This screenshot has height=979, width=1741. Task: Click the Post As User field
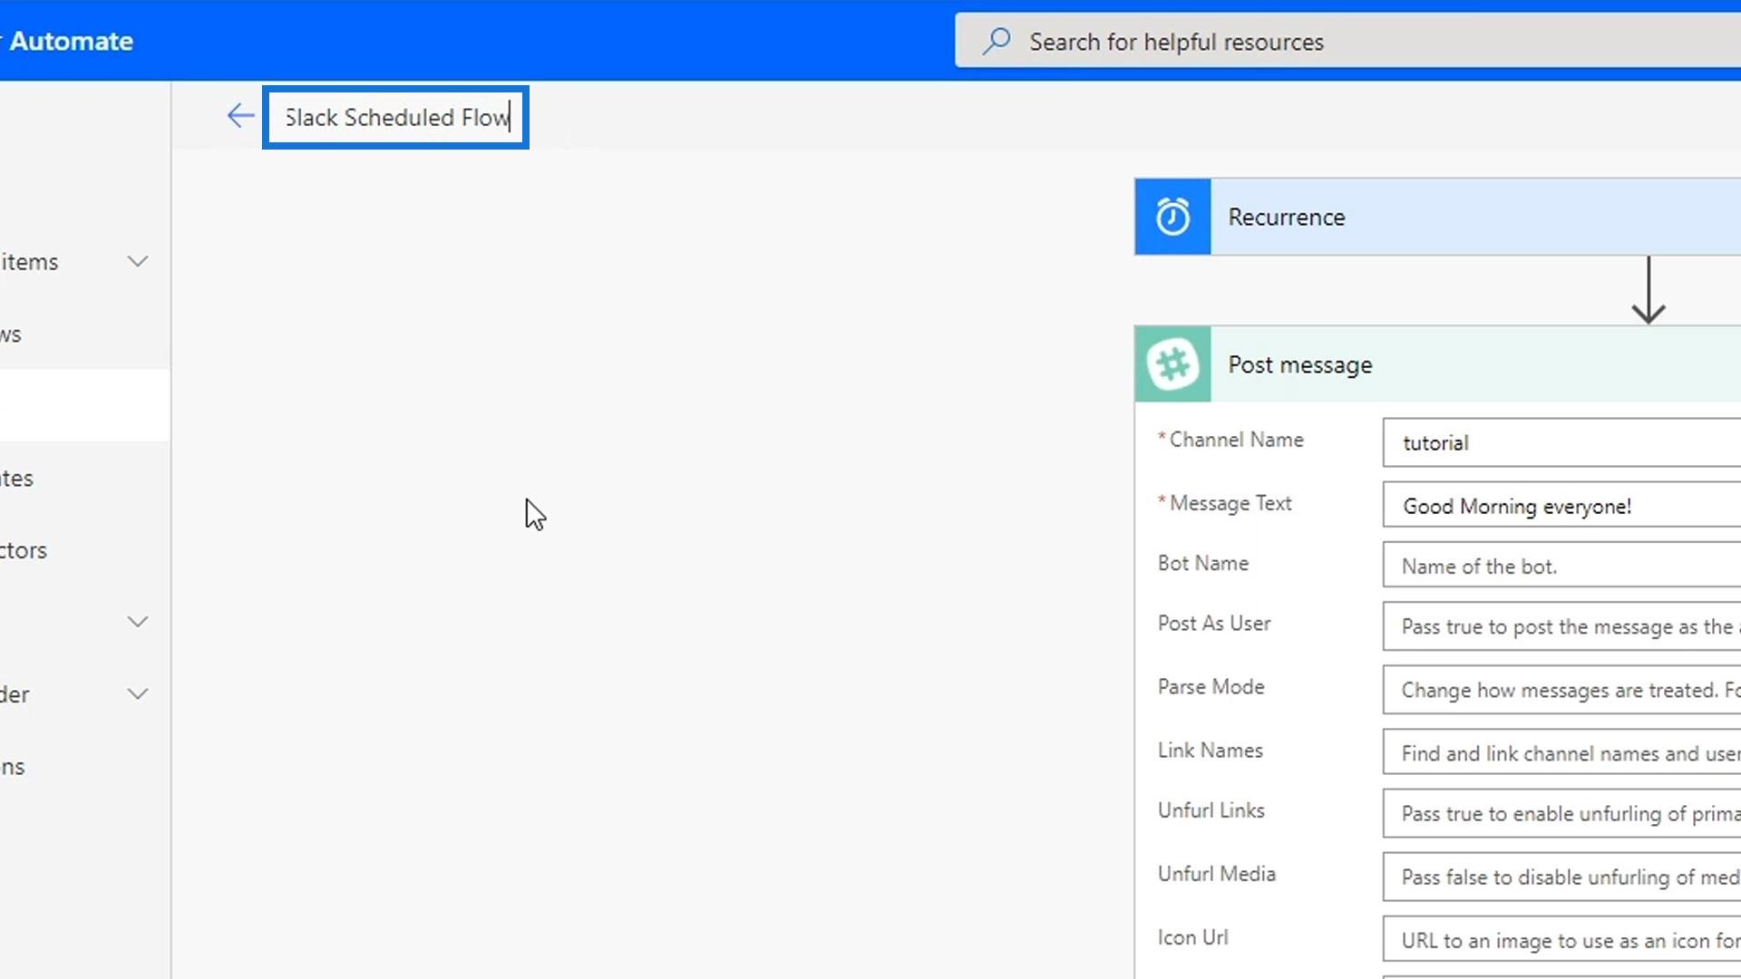[x=1560, y=627]
